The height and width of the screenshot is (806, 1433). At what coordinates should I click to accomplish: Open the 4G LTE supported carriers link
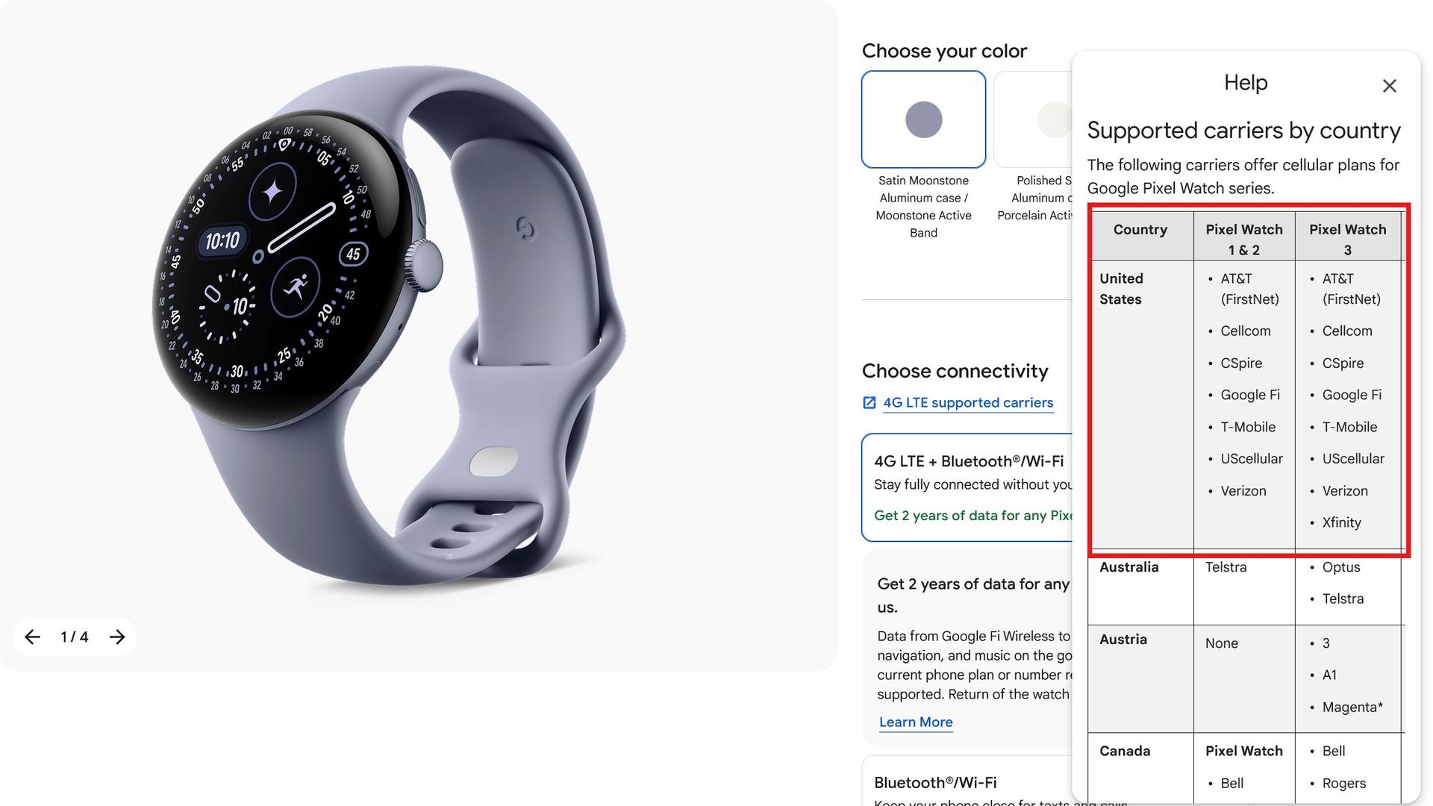(x=968, y=403)
